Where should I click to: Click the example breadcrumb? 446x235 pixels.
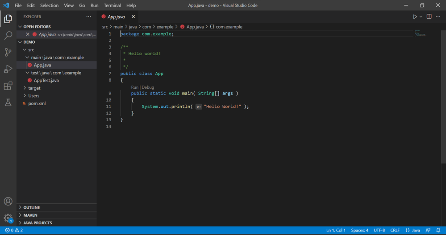pos(165,27)
